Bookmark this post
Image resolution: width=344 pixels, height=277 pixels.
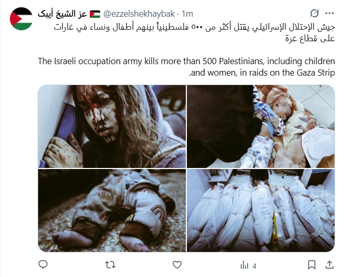point(312,265)
